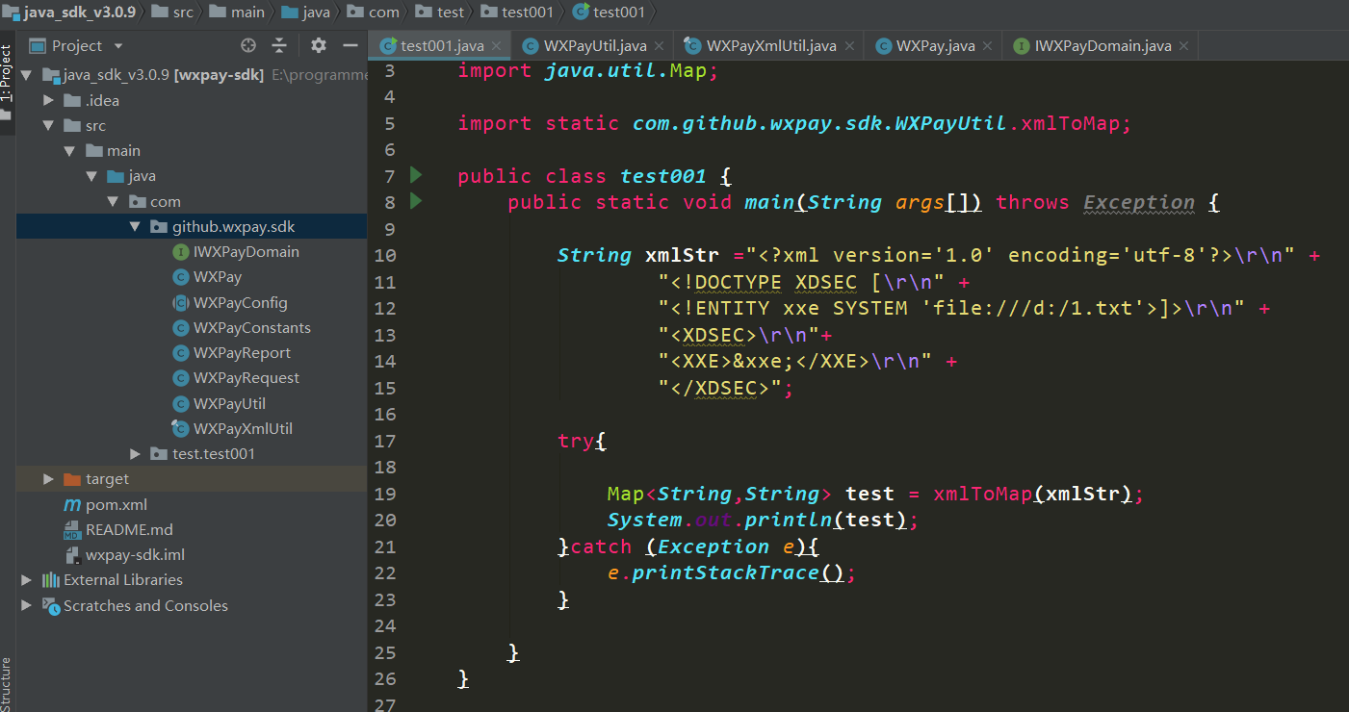Collapse the src folder arrow

[x=49, y=125]
